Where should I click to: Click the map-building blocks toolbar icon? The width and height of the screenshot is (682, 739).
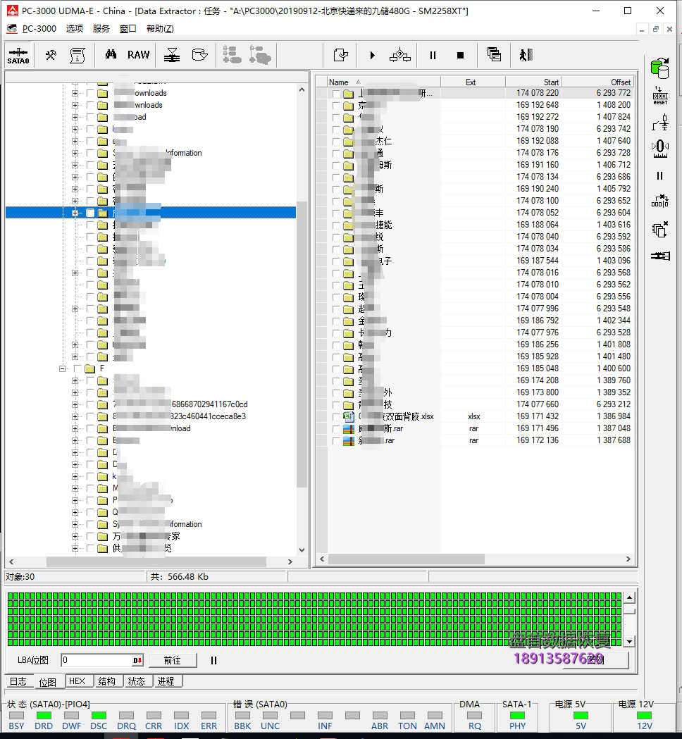(x=400, y=55)
